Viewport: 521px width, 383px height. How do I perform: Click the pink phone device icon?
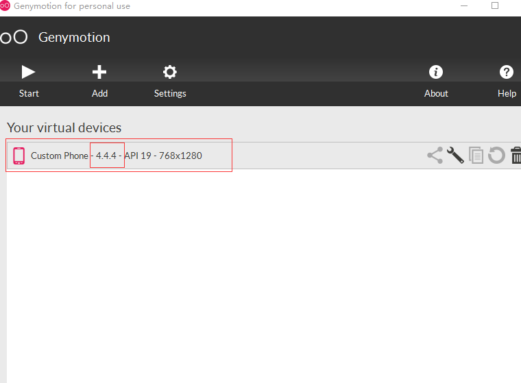(x=19, y=156)
